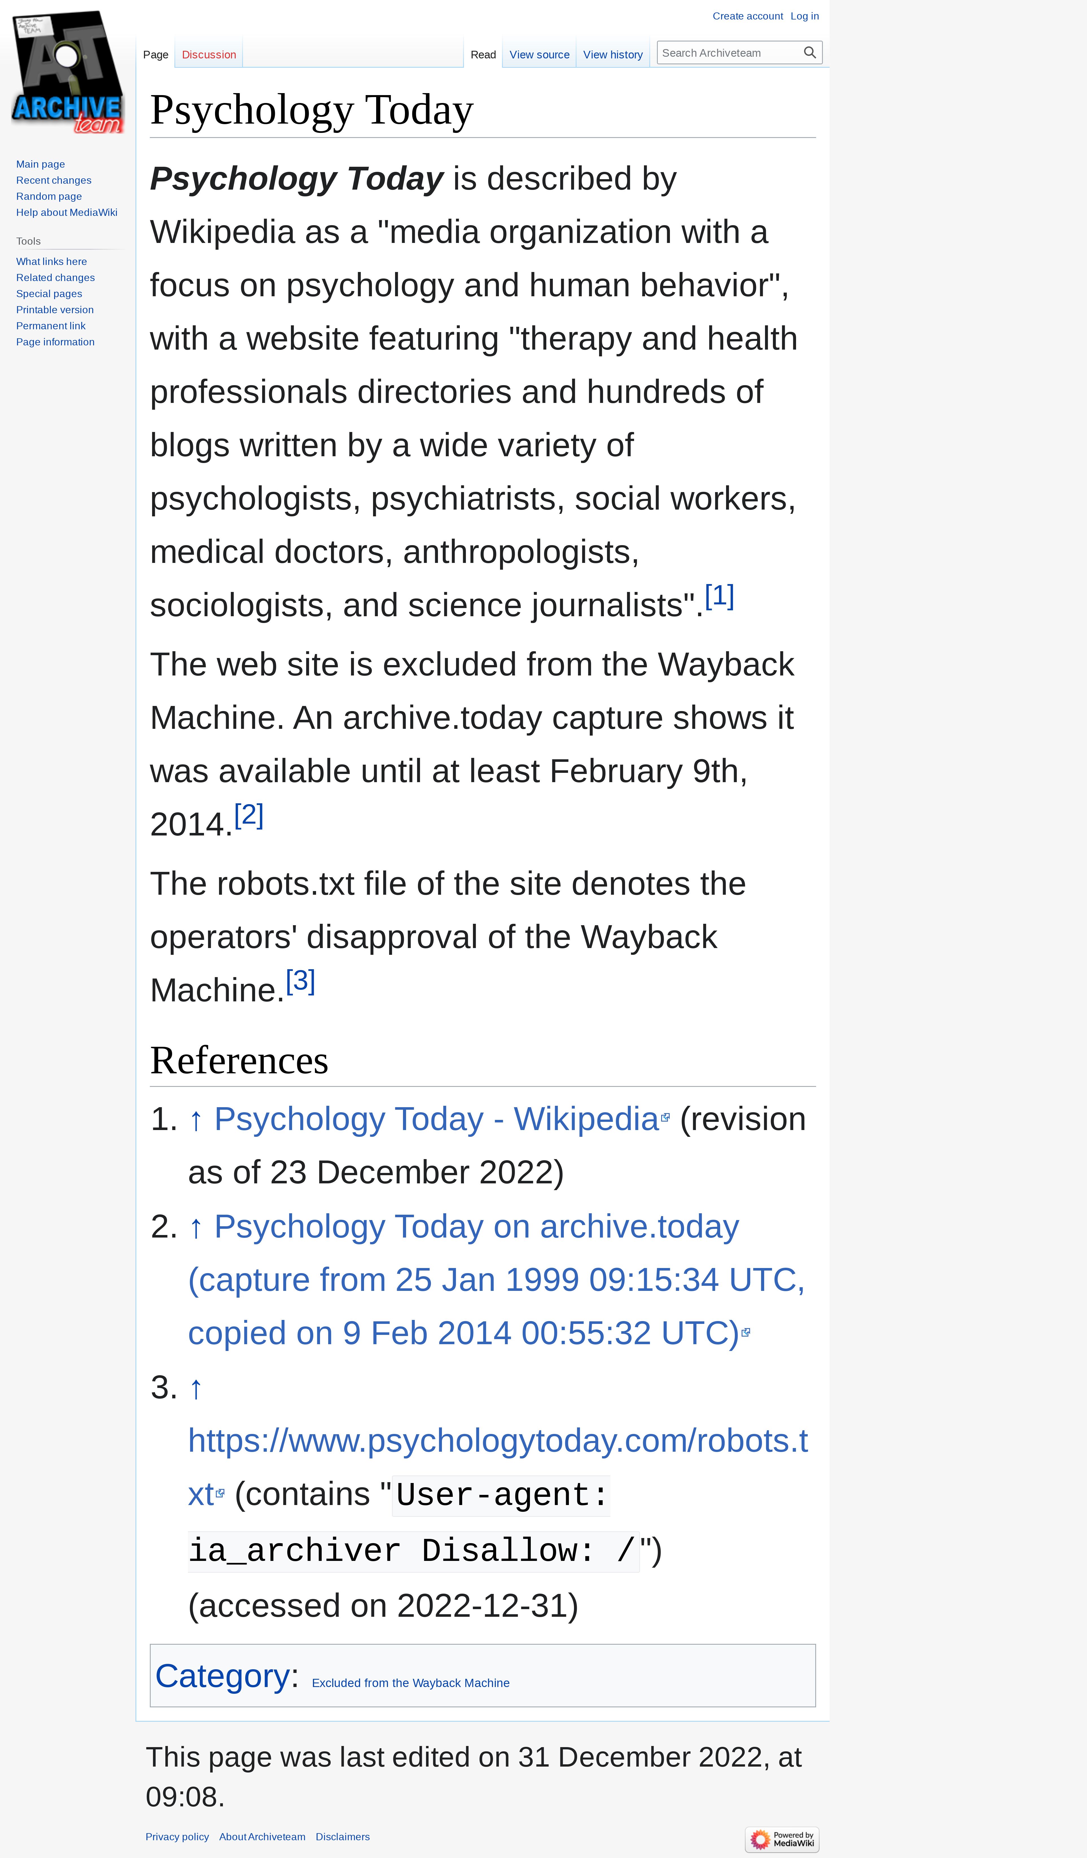Open the View history tab
This screenshot has height=1858, width=1087.
pos(613,54)
